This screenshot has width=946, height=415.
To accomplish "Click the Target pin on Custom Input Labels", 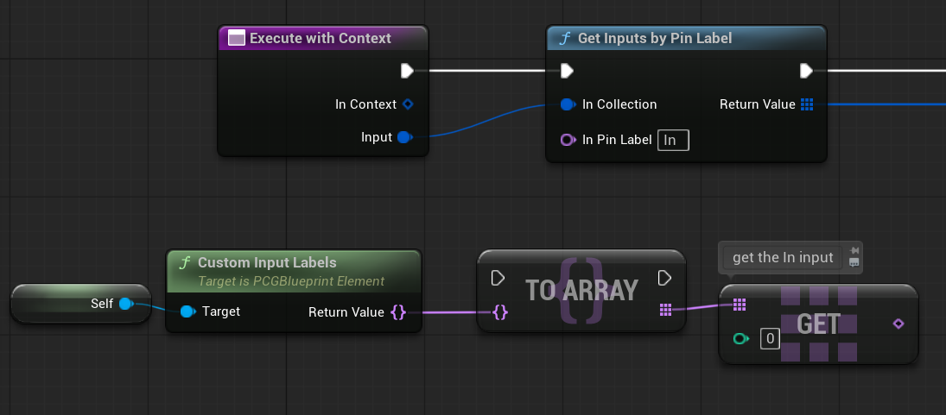I will coord(188,311).
